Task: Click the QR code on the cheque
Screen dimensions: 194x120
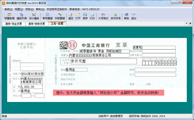Action: point(63,45)
